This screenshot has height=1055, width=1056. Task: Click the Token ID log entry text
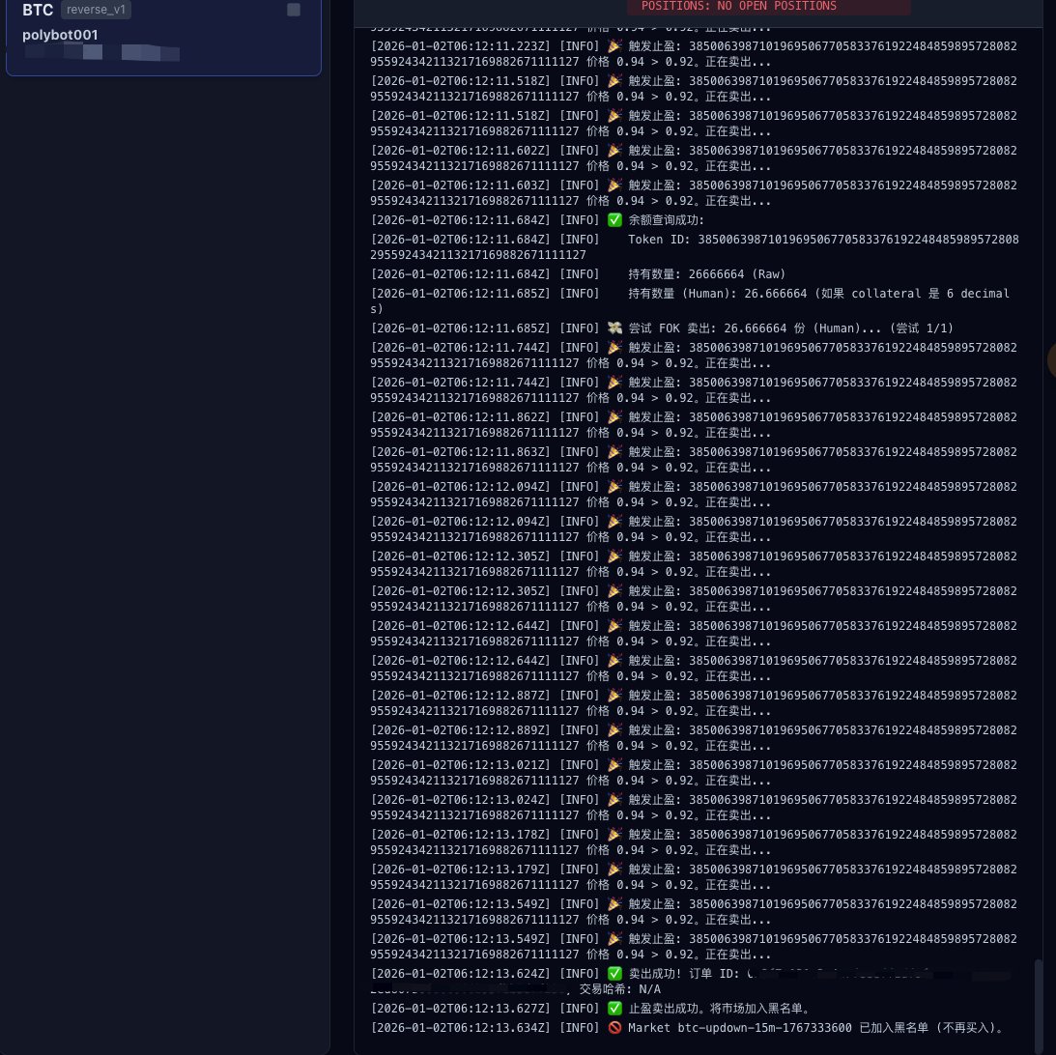[695, 247]
